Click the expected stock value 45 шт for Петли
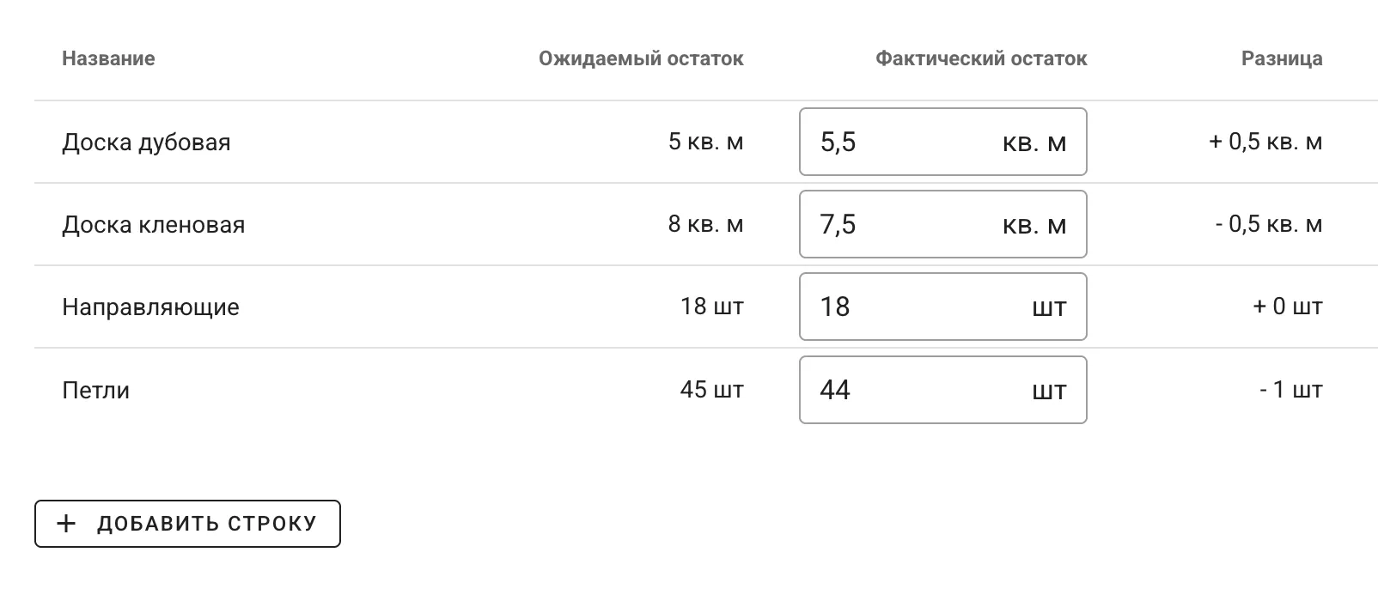This screenshot has height=589, width=1378. tap(710, 389)
